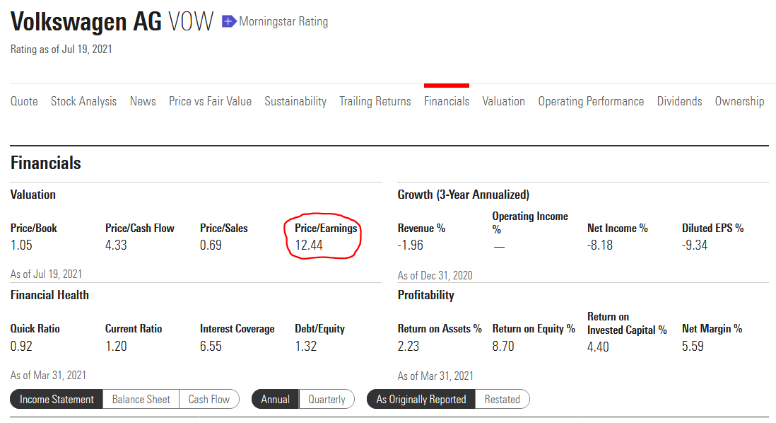Click the Return on Invested Capital % label
Viewport: 776px width, 423px height.
pyautogui.click(x=627, y=323)
